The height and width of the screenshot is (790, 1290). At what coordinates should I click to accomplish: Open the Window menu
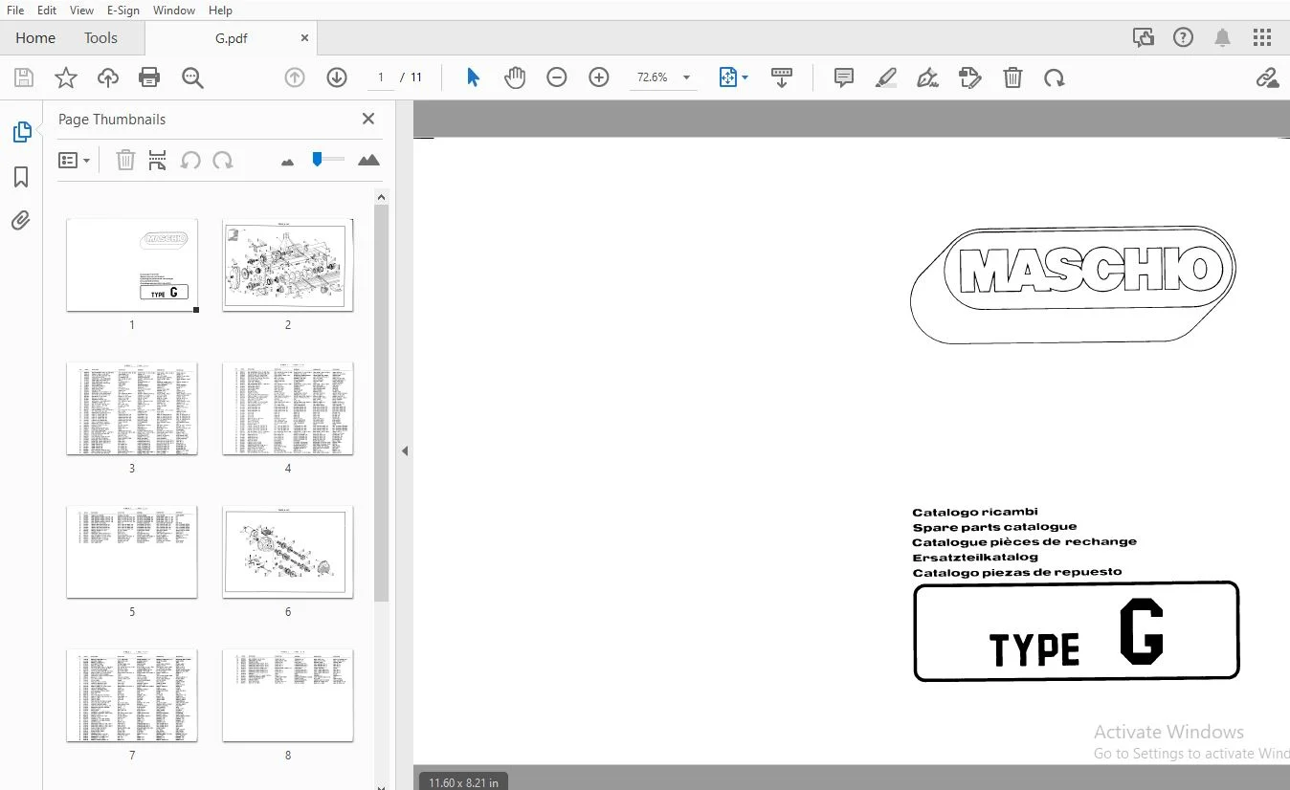pyautogui.click(x=174, y=11)
